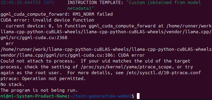Click the green metadata)" text
The image size is (212, 100).
pyautogui.click(x=80, y=8)
